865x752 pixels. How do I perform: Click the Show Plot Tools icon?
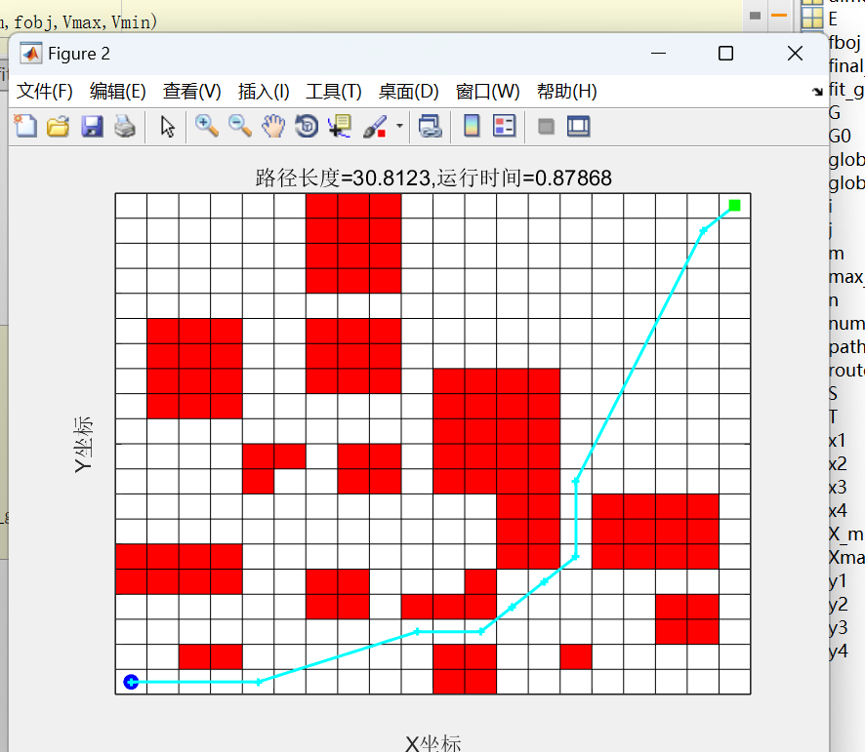579,126
